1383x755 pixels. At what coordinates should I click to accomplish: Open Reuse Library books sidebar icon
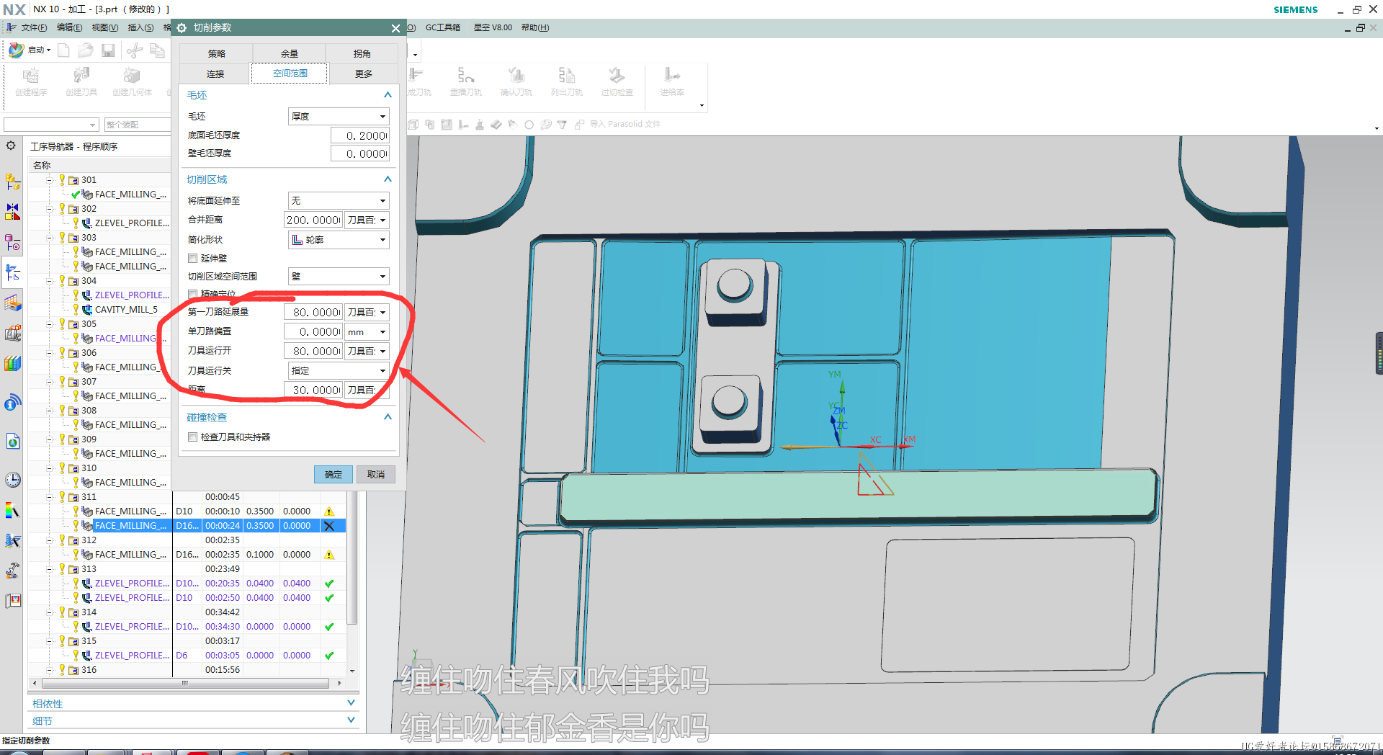pos(12,363)
